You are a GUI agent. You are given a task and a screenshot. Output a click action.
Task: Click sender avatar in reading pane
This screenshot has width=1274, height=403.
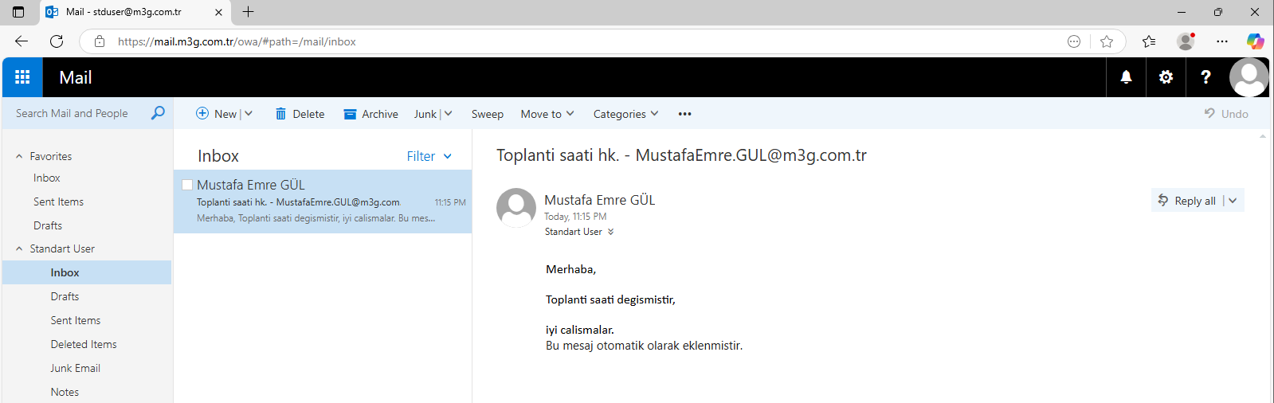tap(516, 208)
